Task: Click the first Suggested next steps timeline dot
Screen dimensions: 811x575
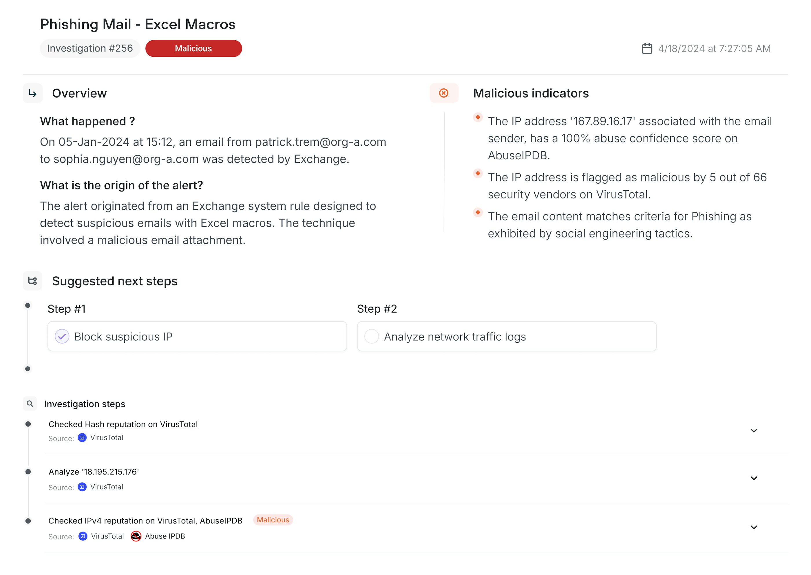Action: click(x=28, y=305)
